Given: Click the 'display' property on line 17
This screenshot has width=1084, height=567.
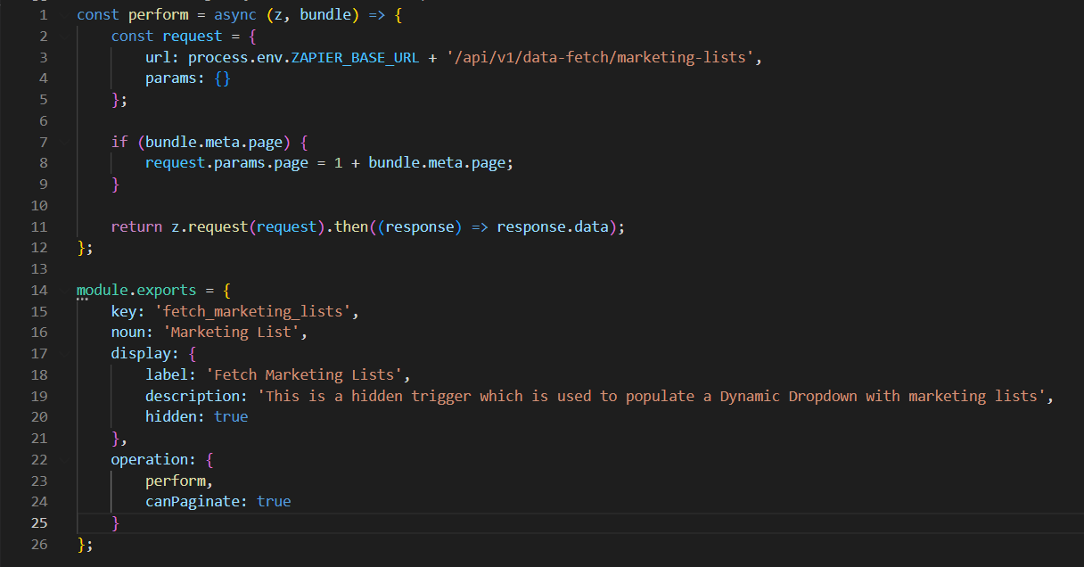Looking at the screenshot, I should pos(141,353).
